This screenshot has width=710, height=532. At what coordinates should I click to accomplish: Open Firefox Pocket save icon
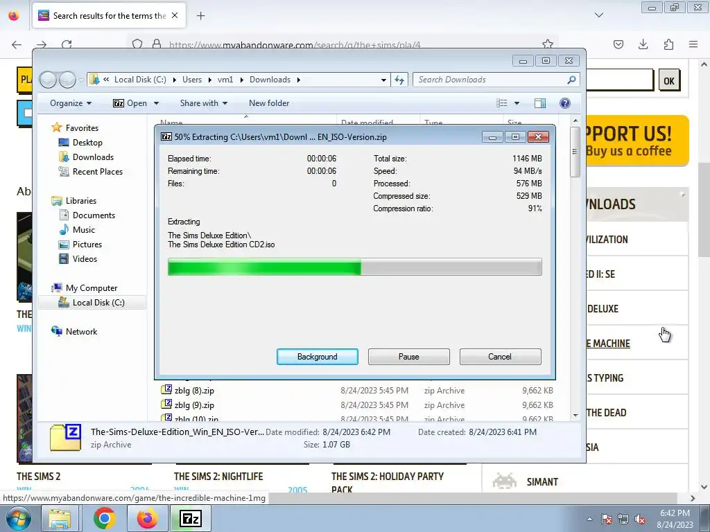coord(618,44)
